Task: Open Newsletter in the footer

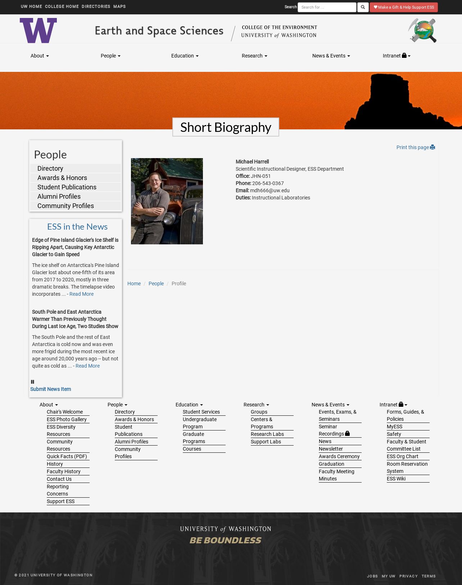Action: [331, 449]
